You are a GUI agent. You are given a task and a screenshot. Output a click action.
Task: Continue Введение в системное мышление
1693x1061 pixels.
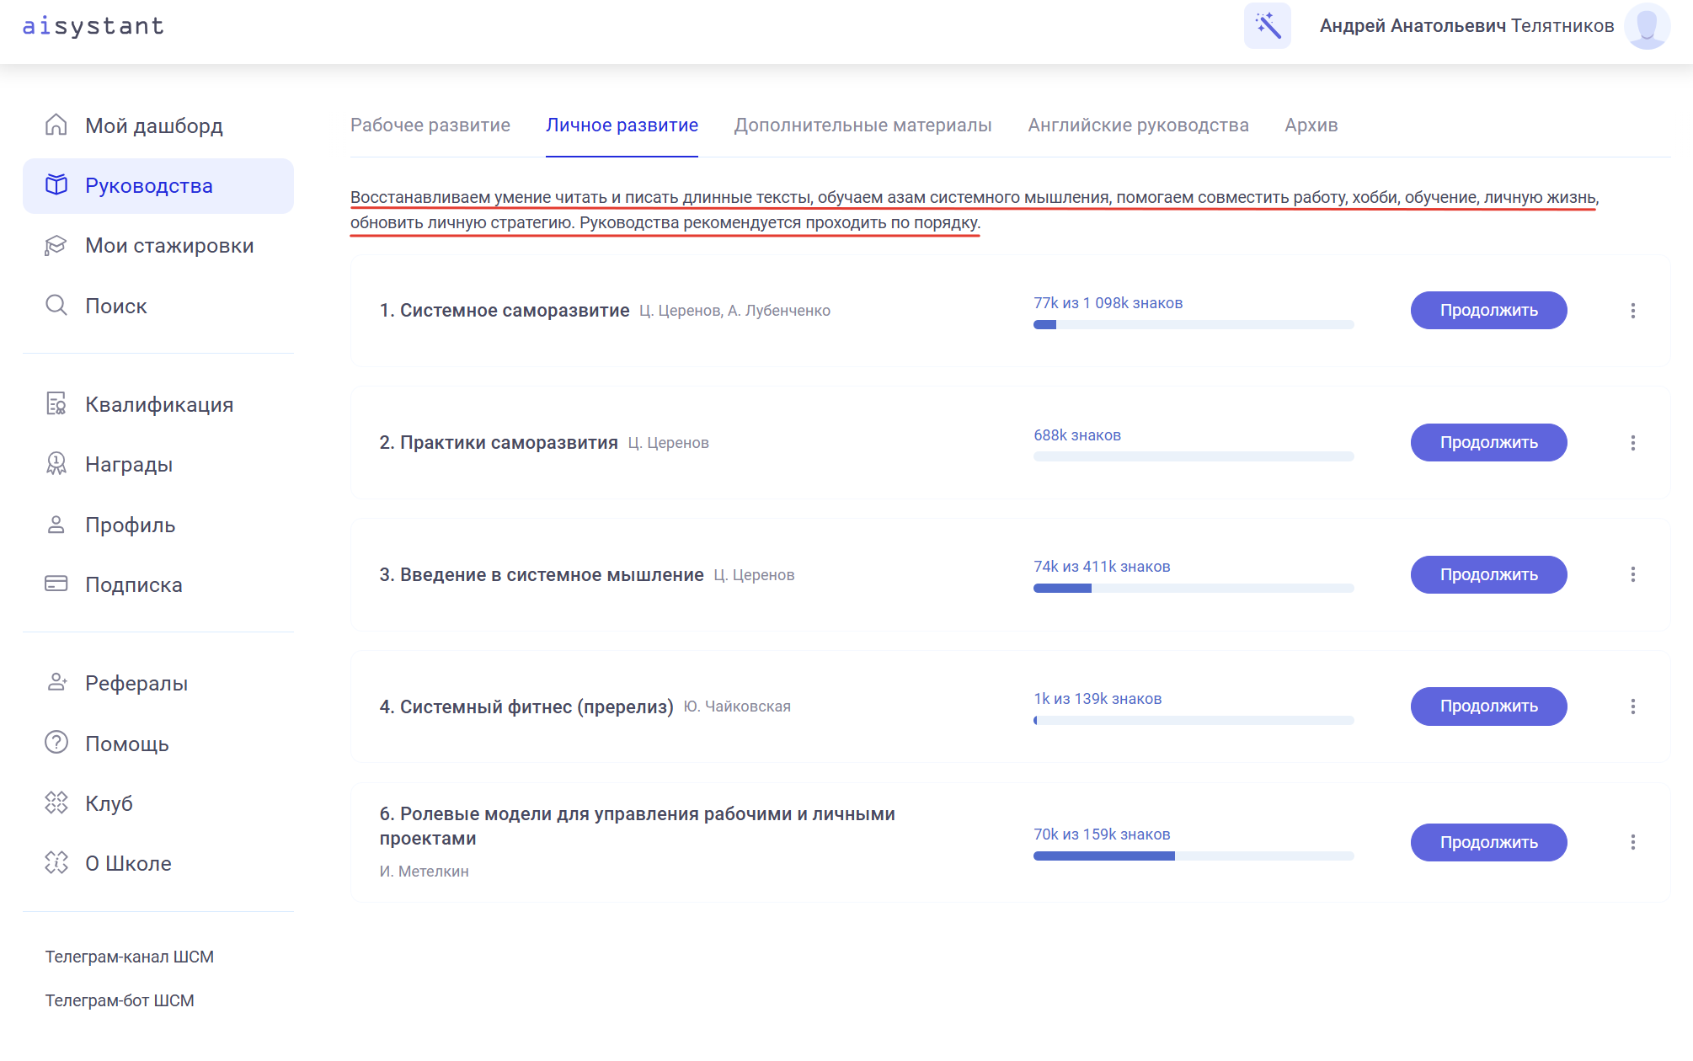[x=1488, y=575]
